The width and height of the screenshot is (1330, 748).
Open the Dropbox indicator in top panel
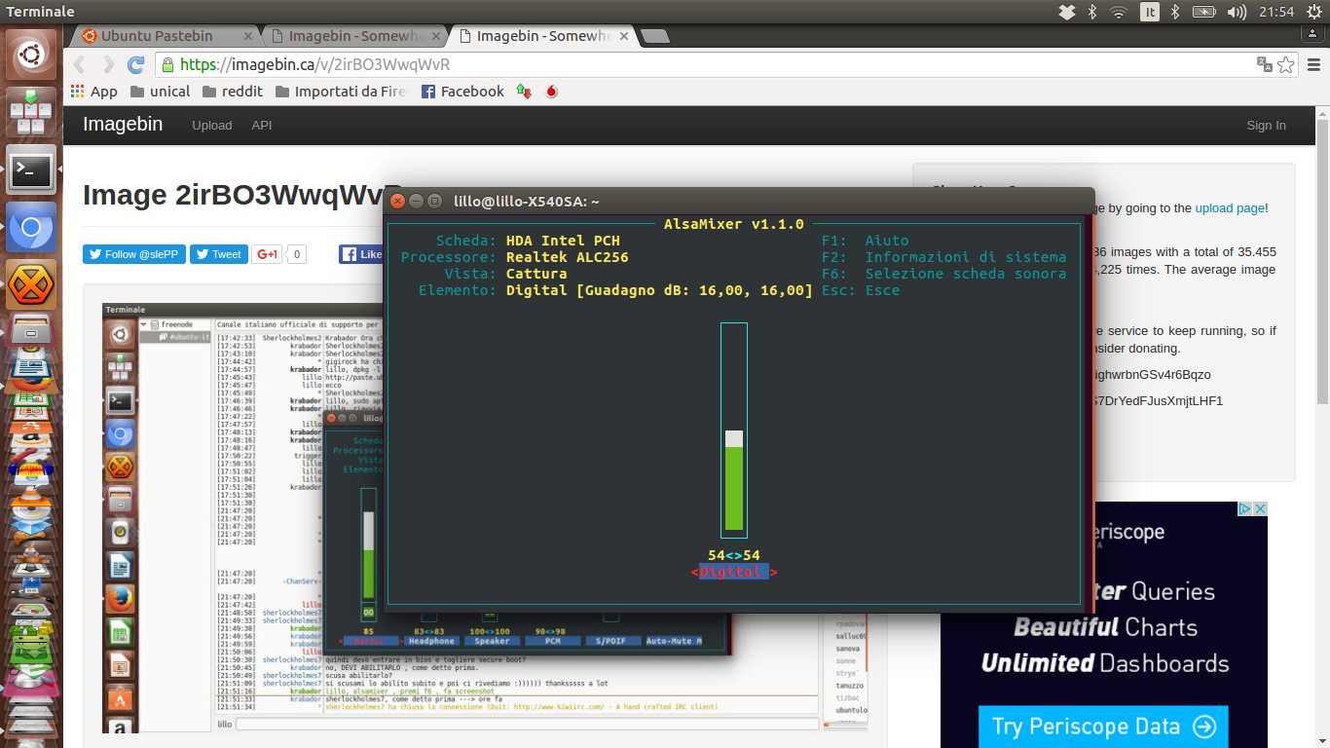[x=1067, y=12]
